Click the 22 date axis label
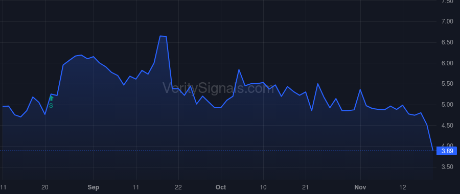The image size is (460, 194). click(x=178, y=187)
